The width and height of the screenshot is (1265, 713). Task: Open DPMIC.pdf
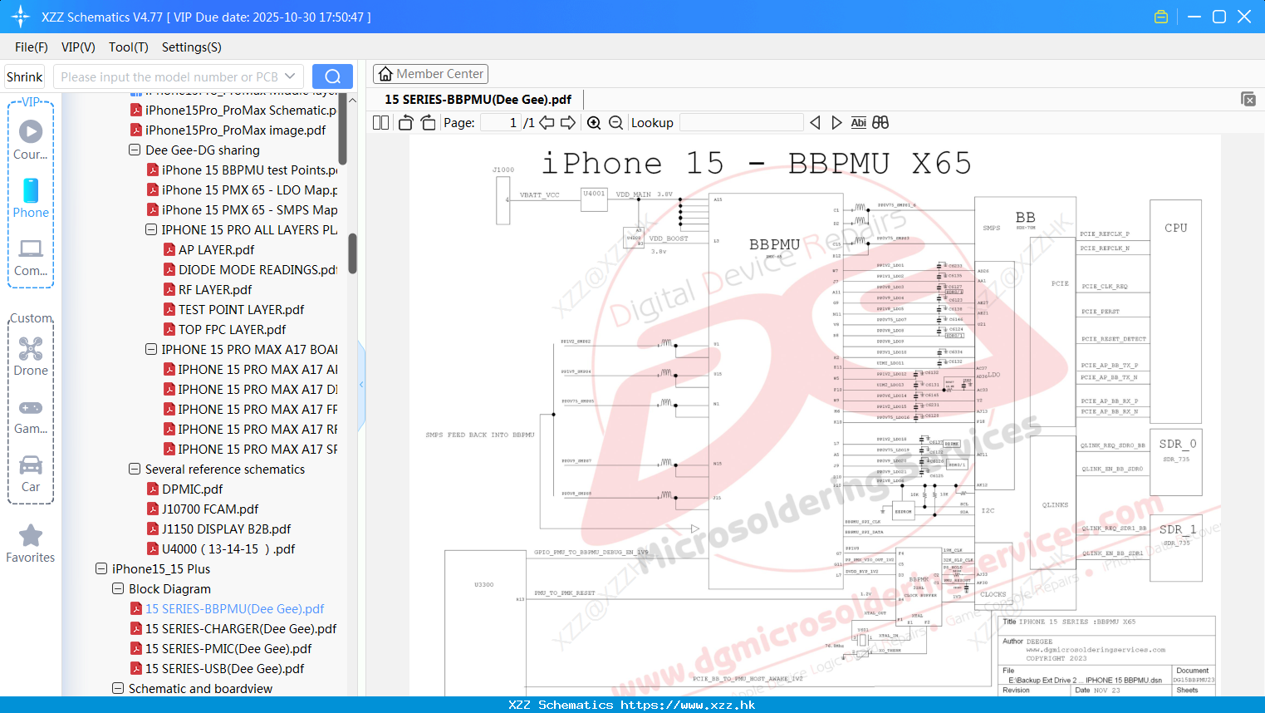185,489
